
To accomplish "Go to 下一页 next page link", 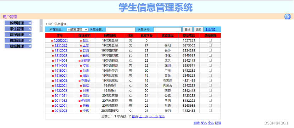I will (x=153, y=116).
